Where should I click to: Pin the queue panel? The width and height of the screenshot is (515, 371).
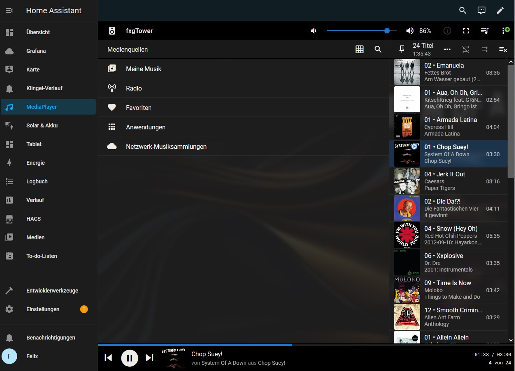402,49
